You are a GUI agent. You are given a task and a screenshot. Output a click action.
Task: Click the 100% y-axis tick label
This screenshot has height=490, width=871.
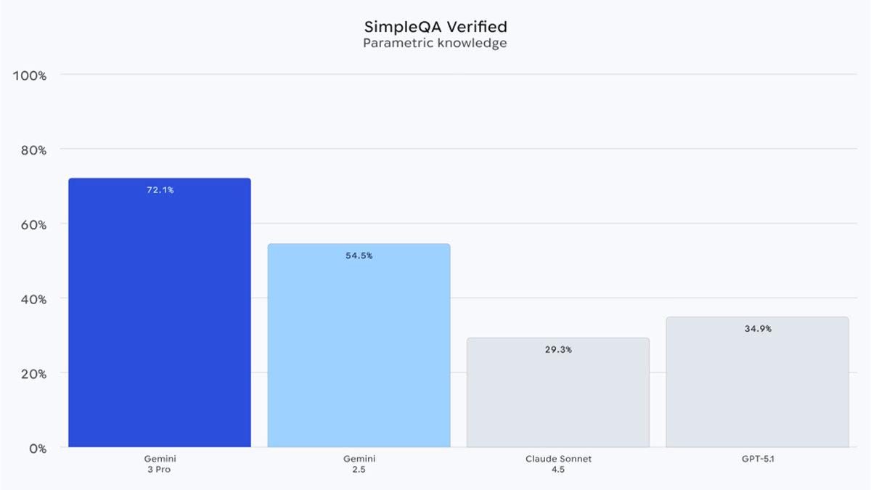[29, 75]
